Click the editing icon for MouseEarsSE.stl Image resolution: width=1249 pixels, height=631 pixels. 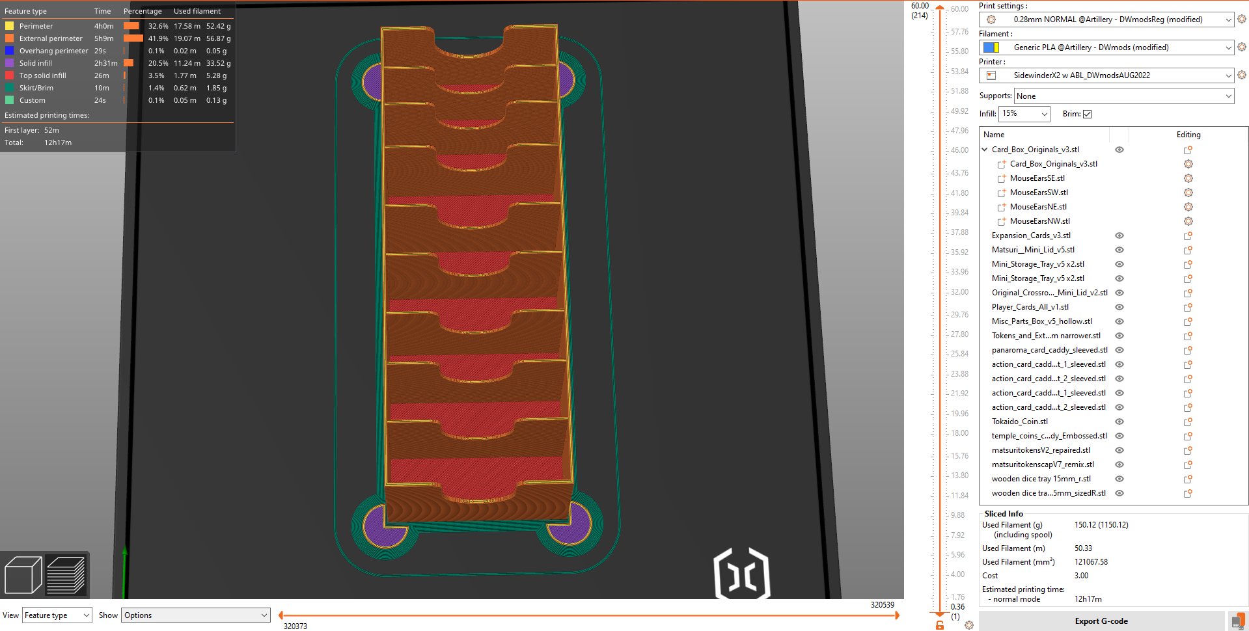pos(1188,178)
